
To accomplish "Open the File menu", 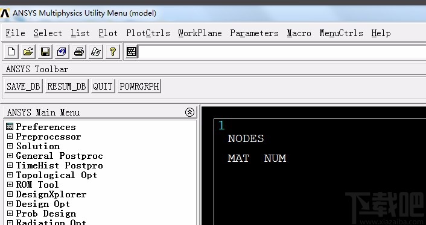I will click(16, 33).
